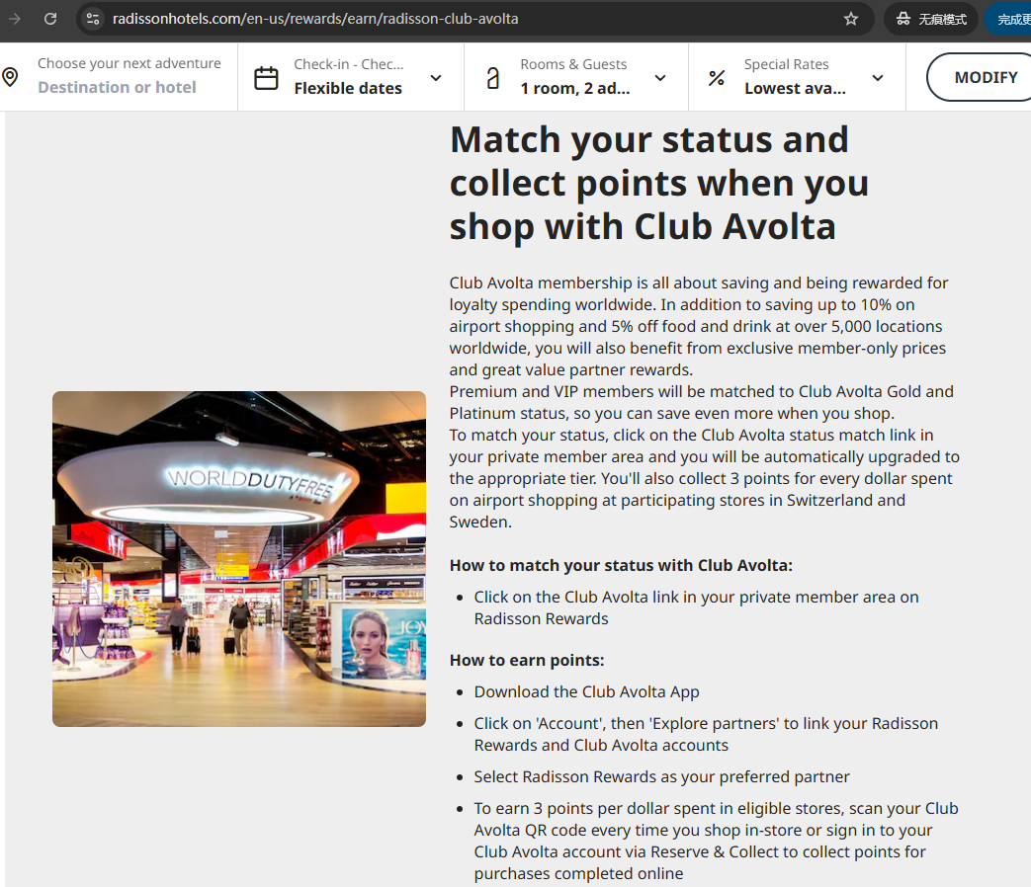
Task: Click the blue button at top right
Action: (1010, 19)
